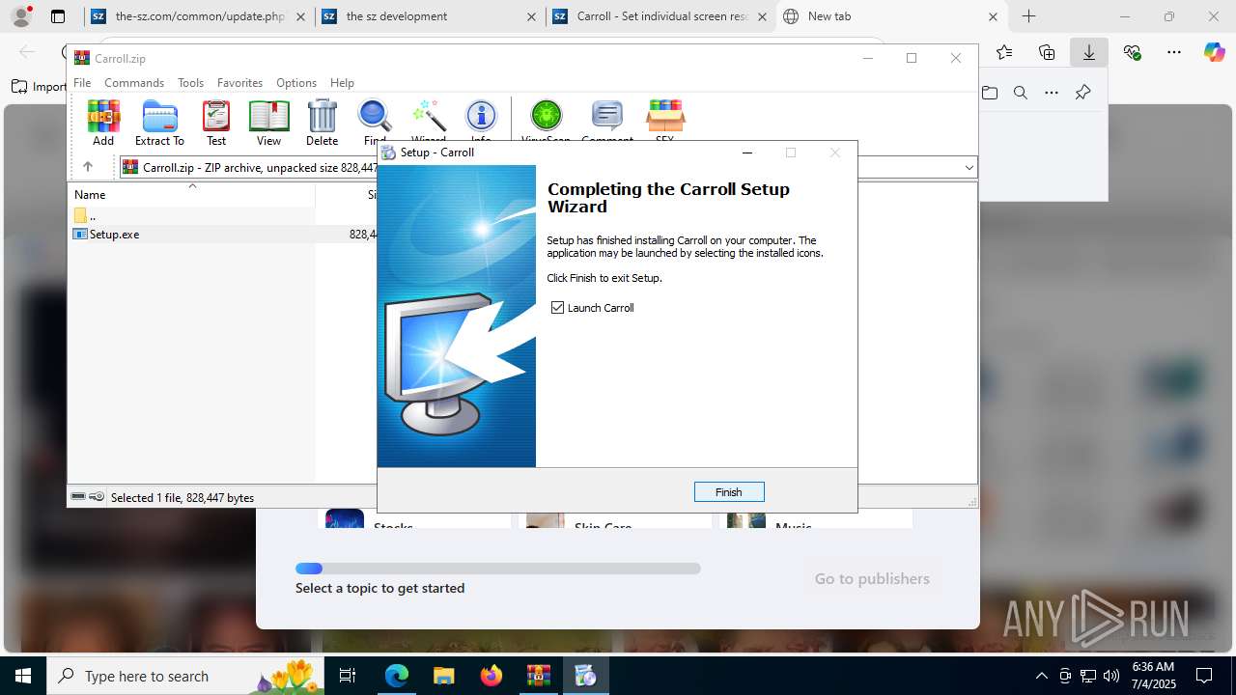Open File Explorer from taskbar

click(x=443, y=676)
